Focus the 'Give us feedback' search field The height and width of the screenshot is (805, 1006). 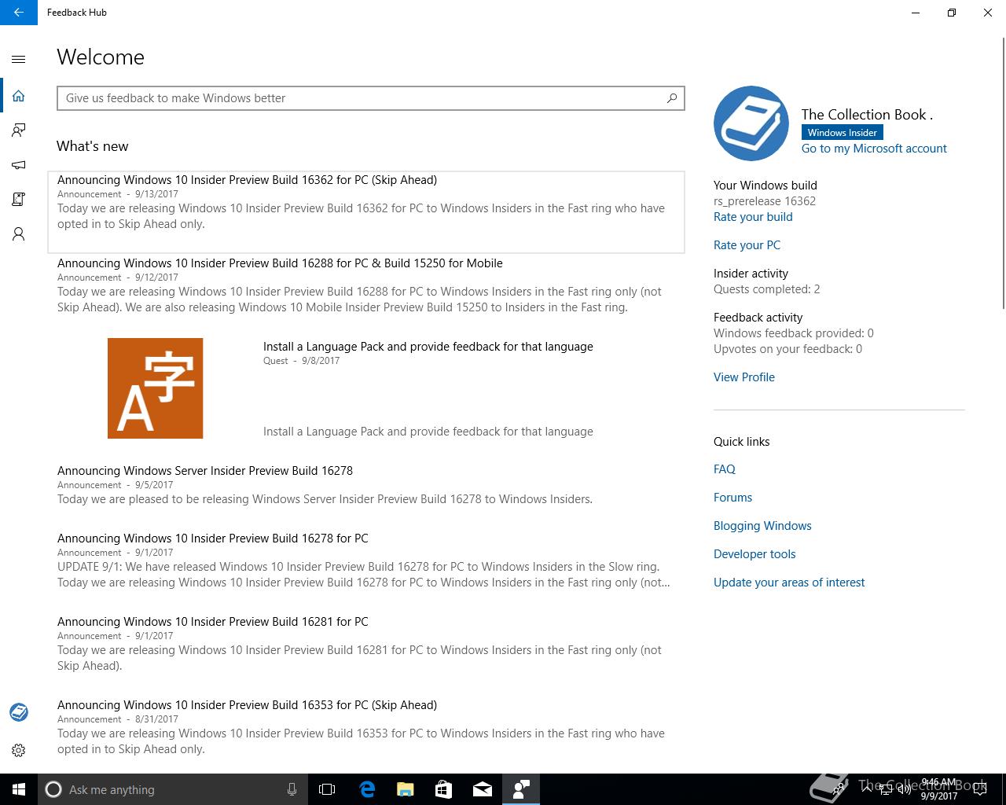click(370, 98)
